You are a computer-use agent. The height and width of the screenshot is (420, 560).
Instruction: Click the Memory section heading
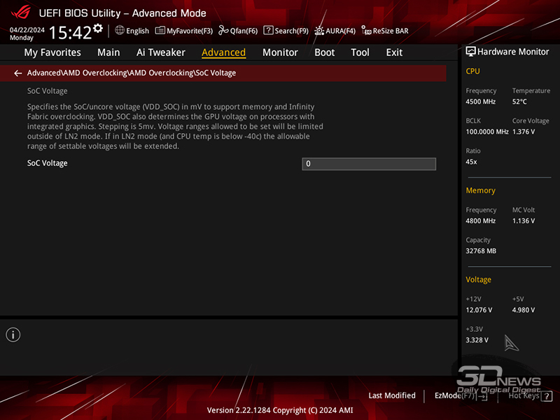click(x=480, y=190)
